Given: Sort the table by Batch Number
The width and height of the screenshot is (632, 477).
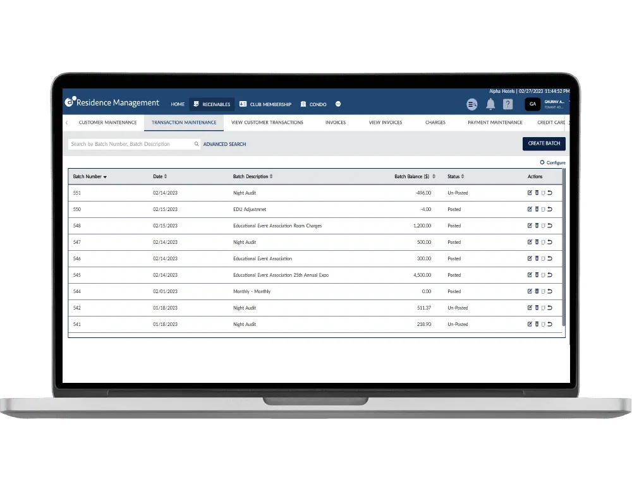Looking at the screenshot, I should click(x=90, y=177).
